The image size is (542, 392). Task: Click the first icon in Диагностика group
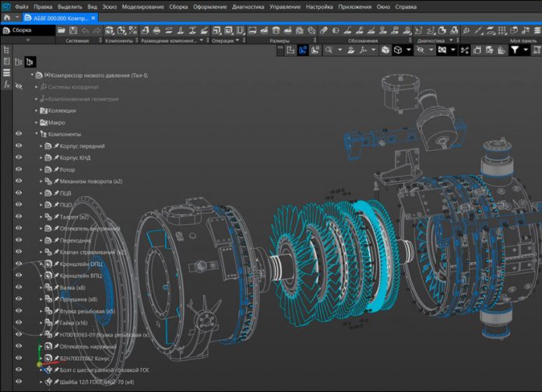pyautogui.click(x=419, y=30)
